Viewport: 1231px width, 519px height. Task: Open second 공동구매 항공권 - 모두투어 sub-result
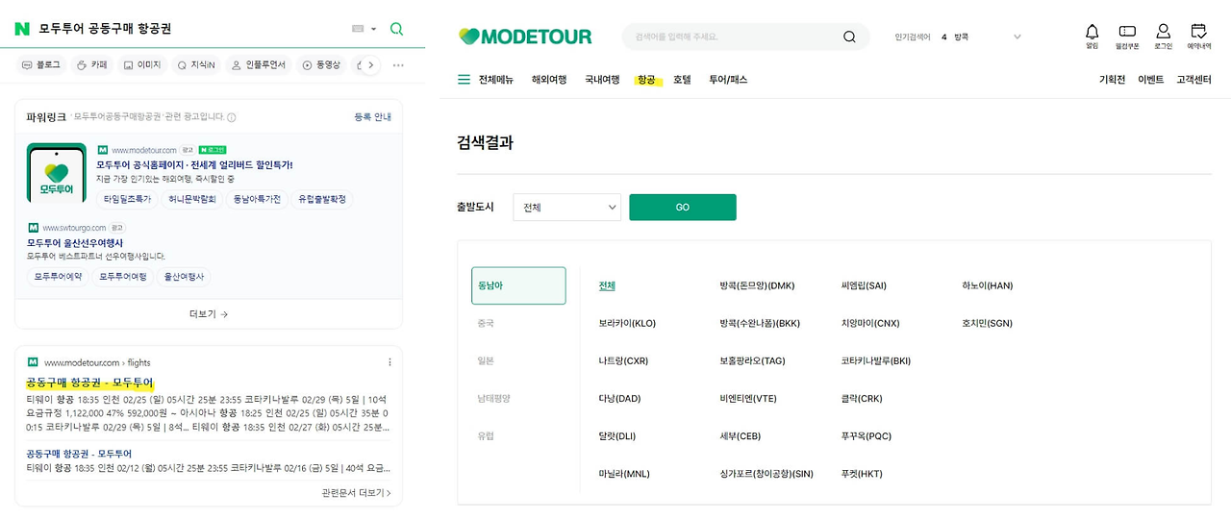tap(79, 454)
